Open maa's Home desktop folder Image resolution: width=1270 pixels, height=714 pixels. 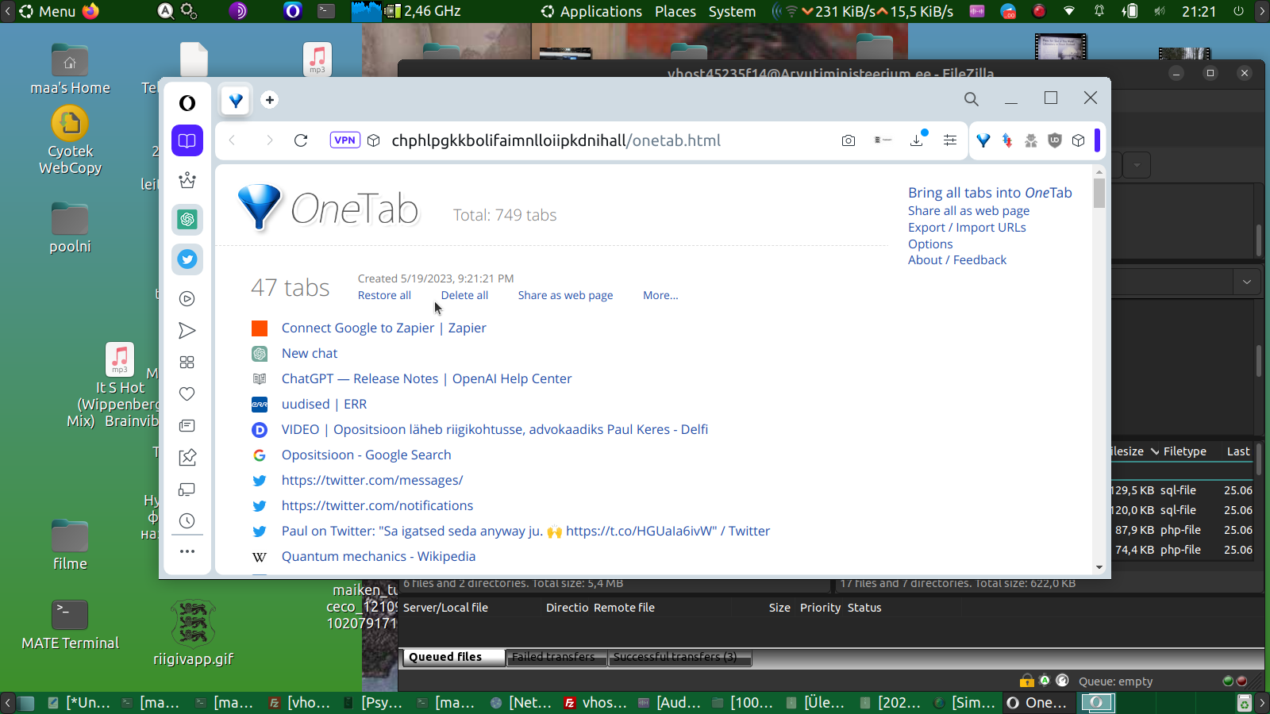[70, 70]
